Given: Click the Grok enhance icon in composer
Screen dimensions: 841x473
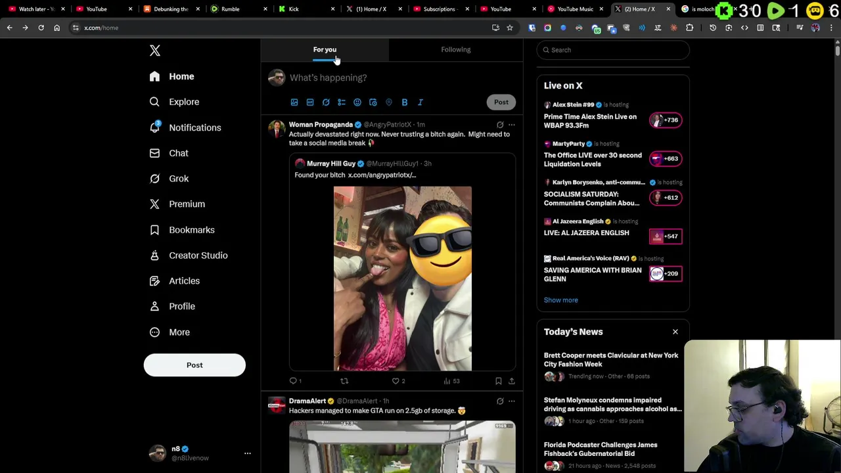Looking at the screenshot, I should tap(326, 102).
